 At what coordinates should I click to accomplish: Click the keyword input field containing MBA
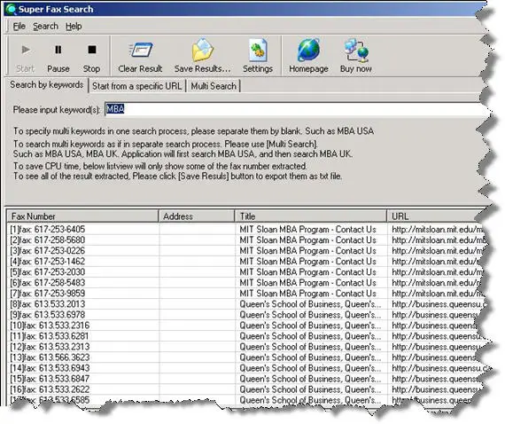[x=296, y=109]
